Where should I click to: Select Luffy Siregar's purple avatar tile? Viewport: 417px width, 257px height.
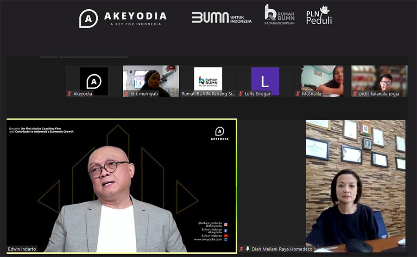[x=265, y=81]
